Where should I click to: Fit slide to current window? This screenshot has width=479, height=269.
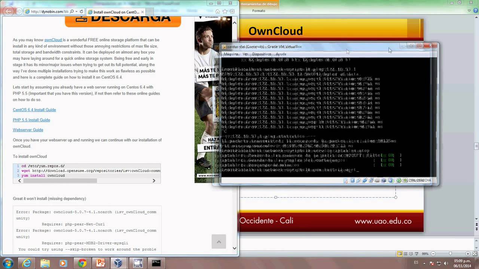[x=474, y=254]
